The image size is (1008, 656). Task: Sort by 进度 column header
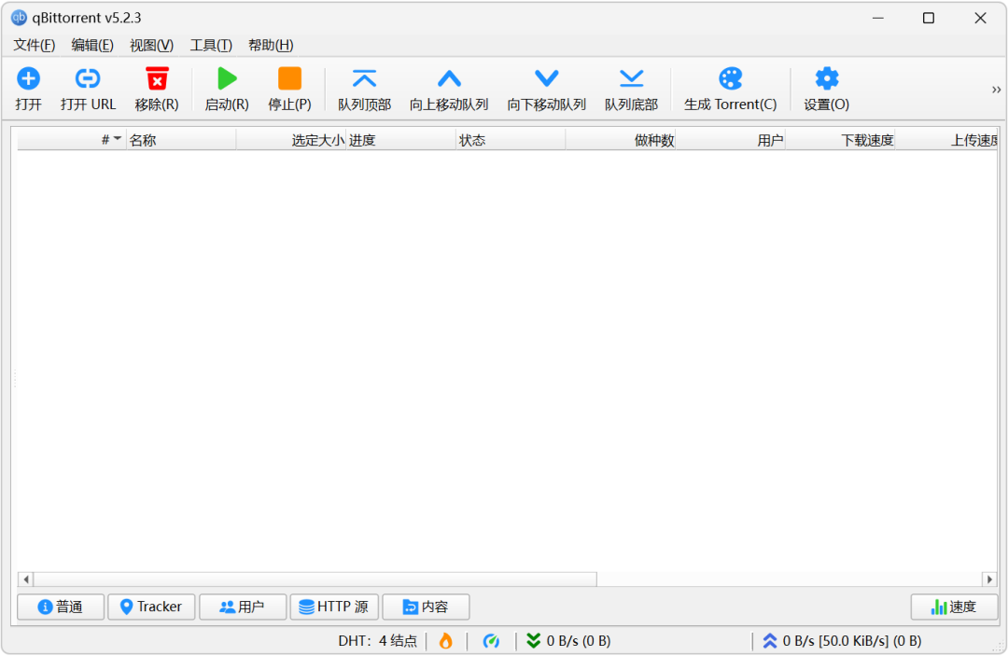coord(401,140)
